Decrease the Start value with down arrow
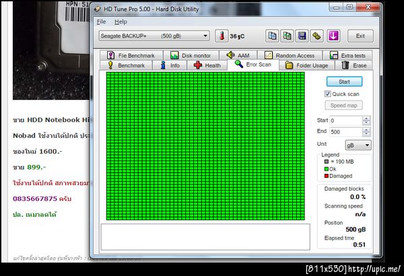404x276 pixels. 366,123
